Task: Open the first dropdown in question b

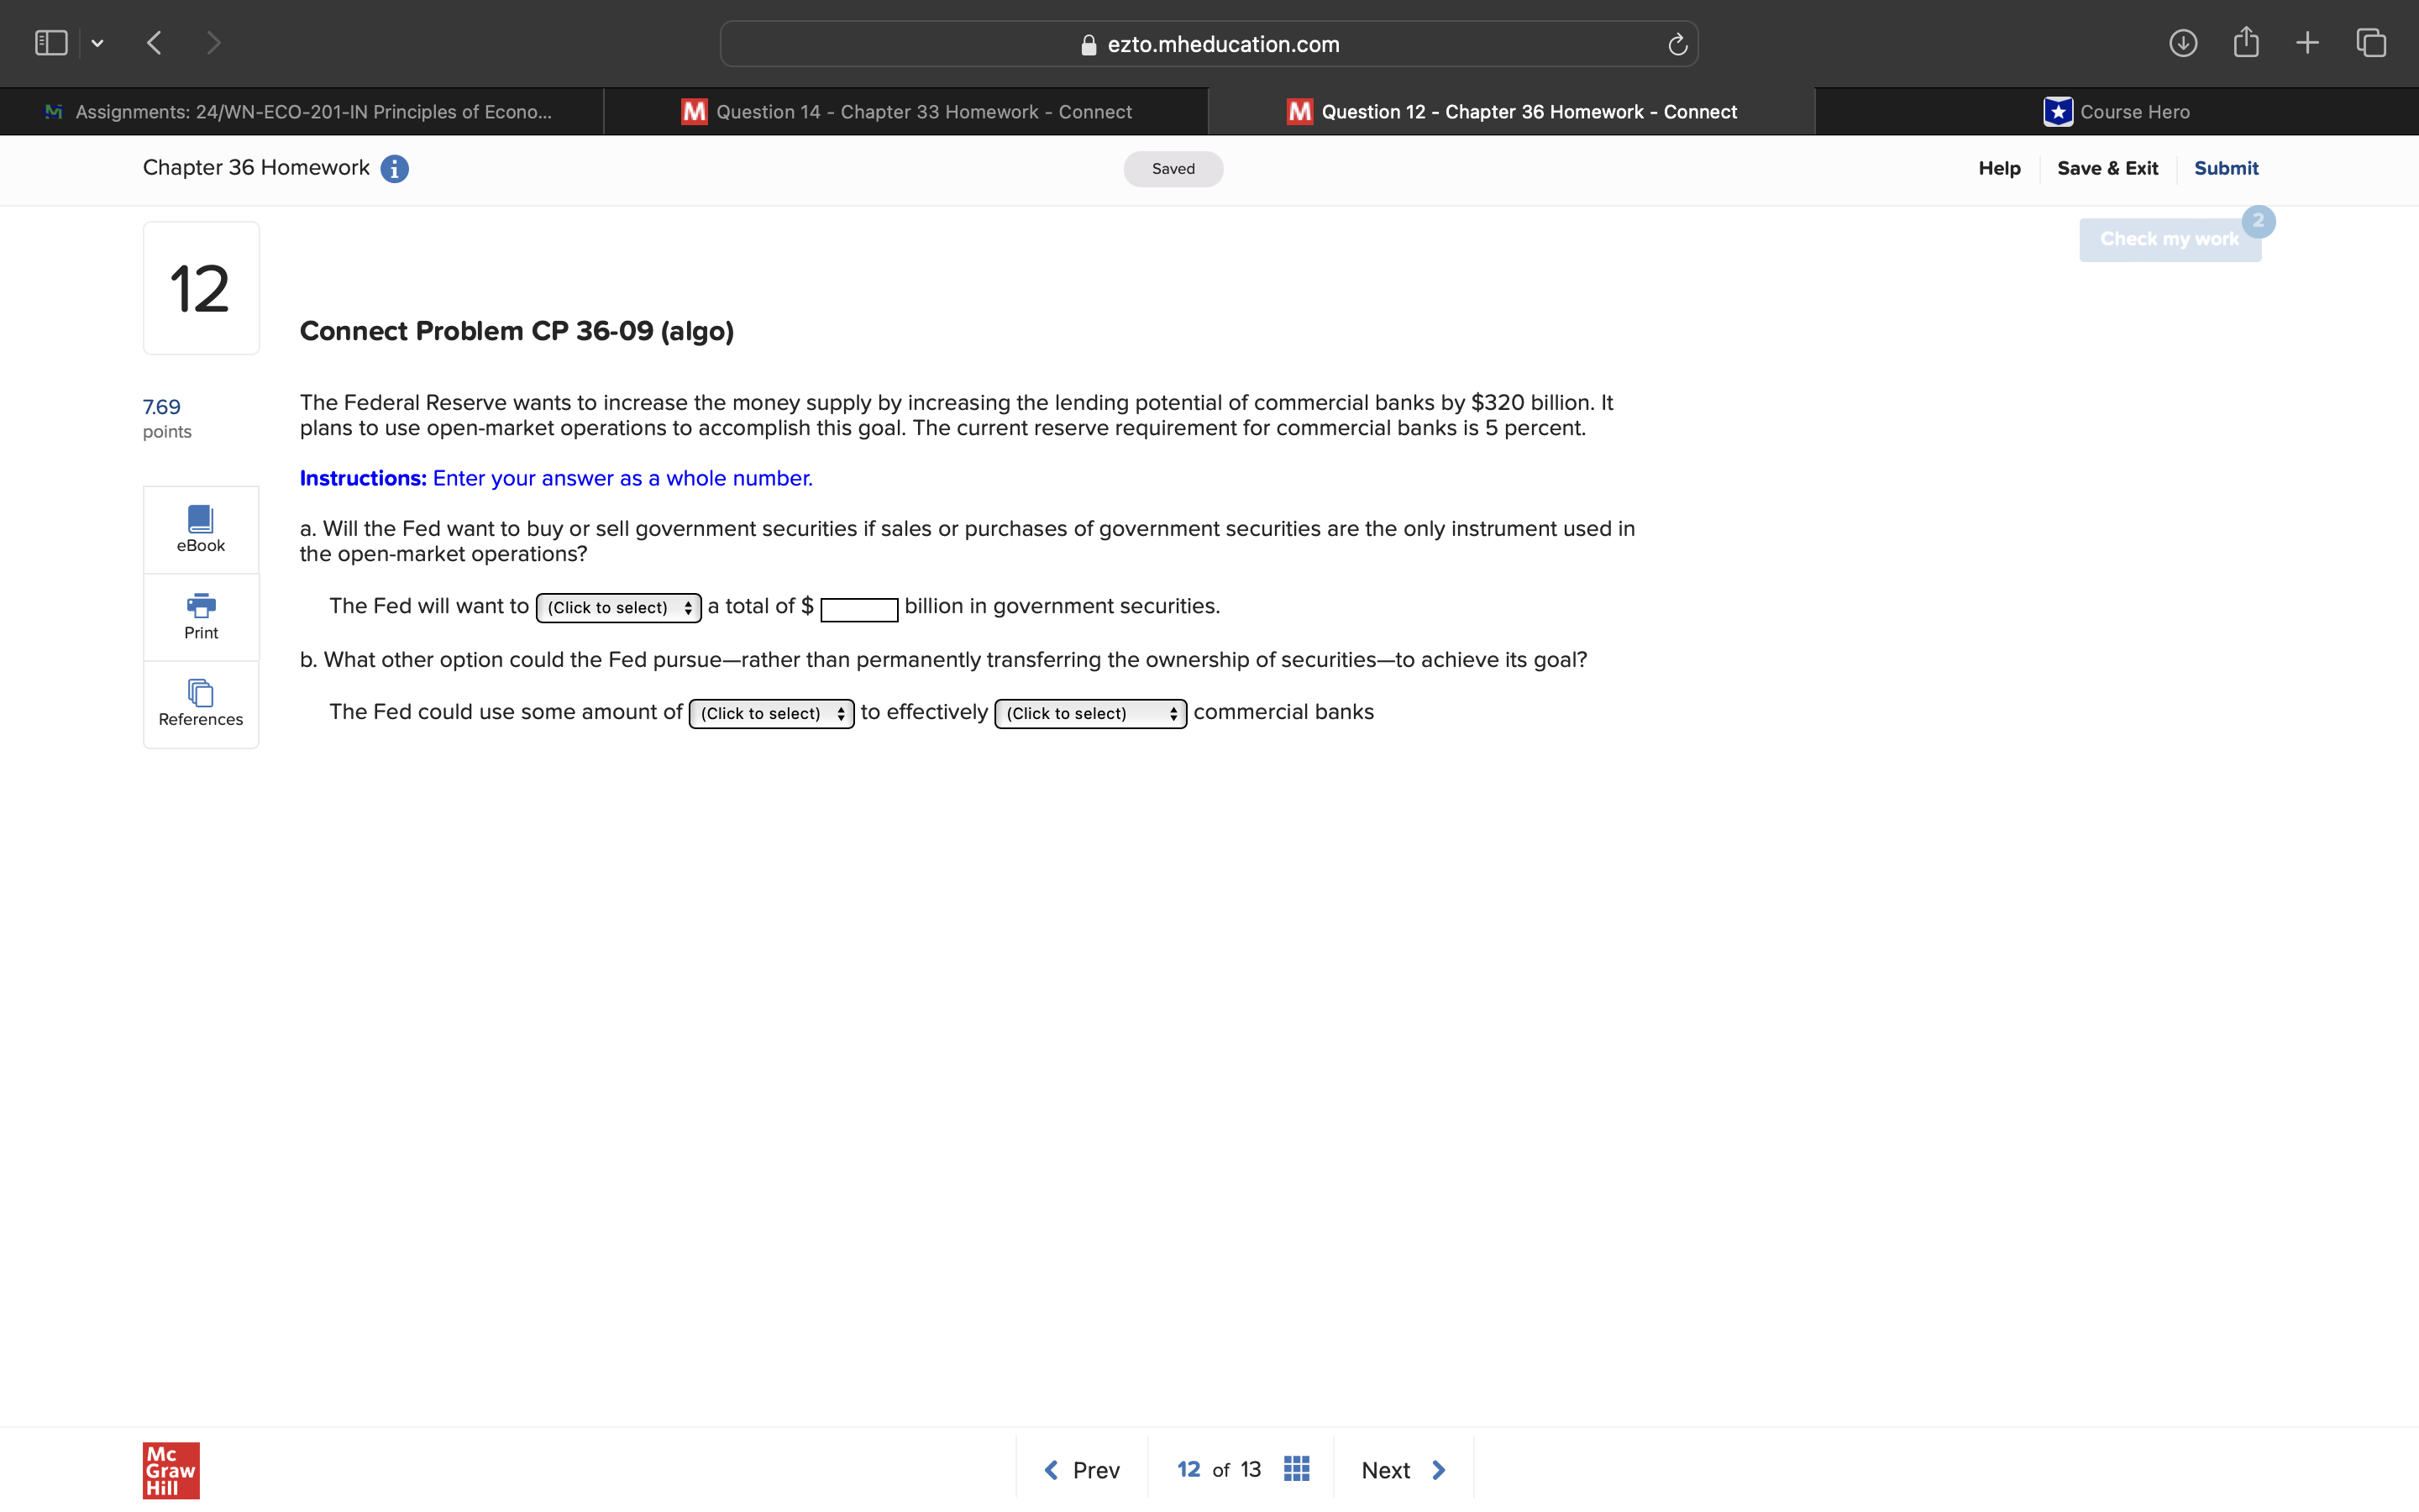Action: coord(769,713)
